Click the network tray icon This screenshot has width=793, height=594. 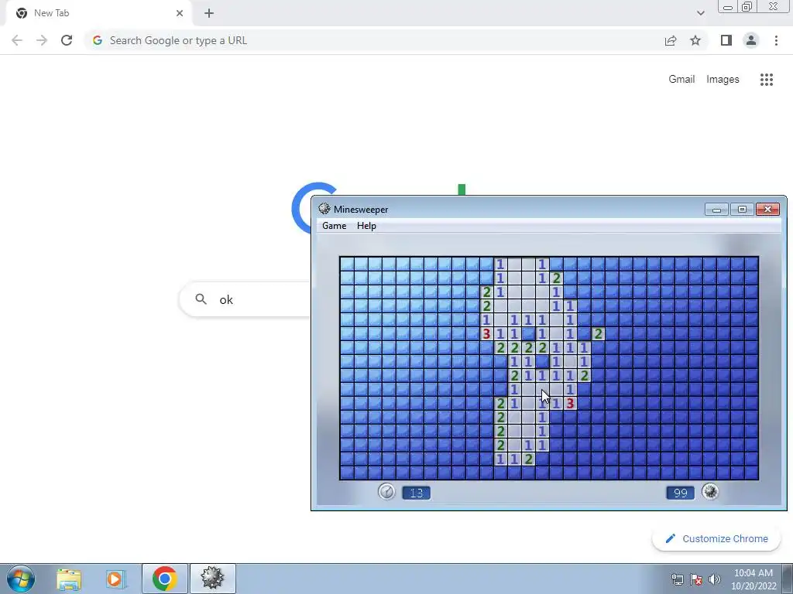click(x=677, y=580)
